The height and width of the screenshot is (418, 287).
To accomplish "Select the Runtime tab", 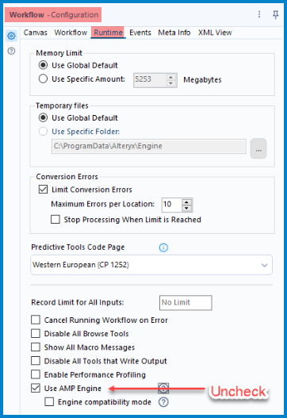I will [x=108, y=33].
